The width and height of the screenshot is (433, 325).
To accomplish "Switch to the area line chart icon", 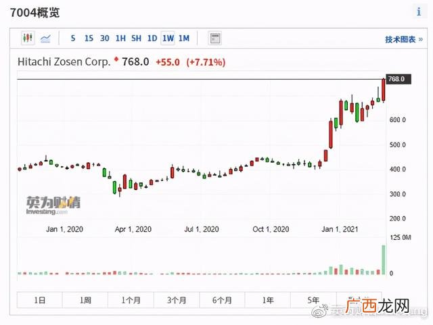I will [45, 39].
